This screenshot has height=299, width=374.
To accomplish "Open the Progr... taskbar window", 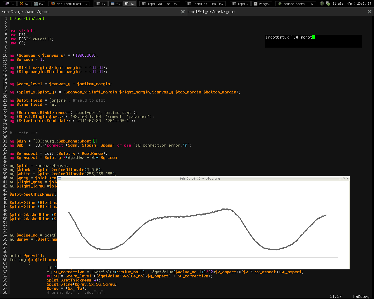I will (x=262, y=4).
